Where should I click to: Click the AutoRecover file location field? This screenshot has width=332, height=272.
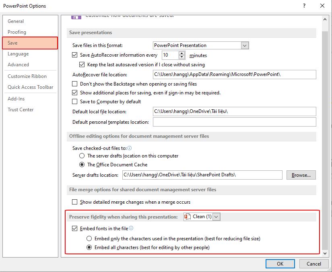coord(234,74)
